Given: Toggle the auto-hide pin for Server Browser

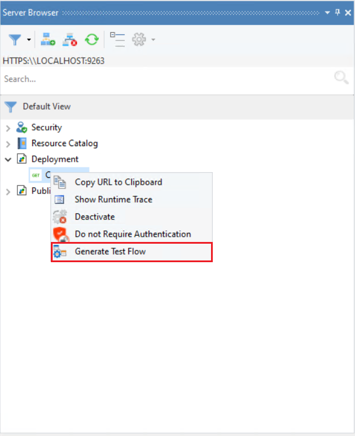Looking at the screenshot, I should (x=338, y=12).
